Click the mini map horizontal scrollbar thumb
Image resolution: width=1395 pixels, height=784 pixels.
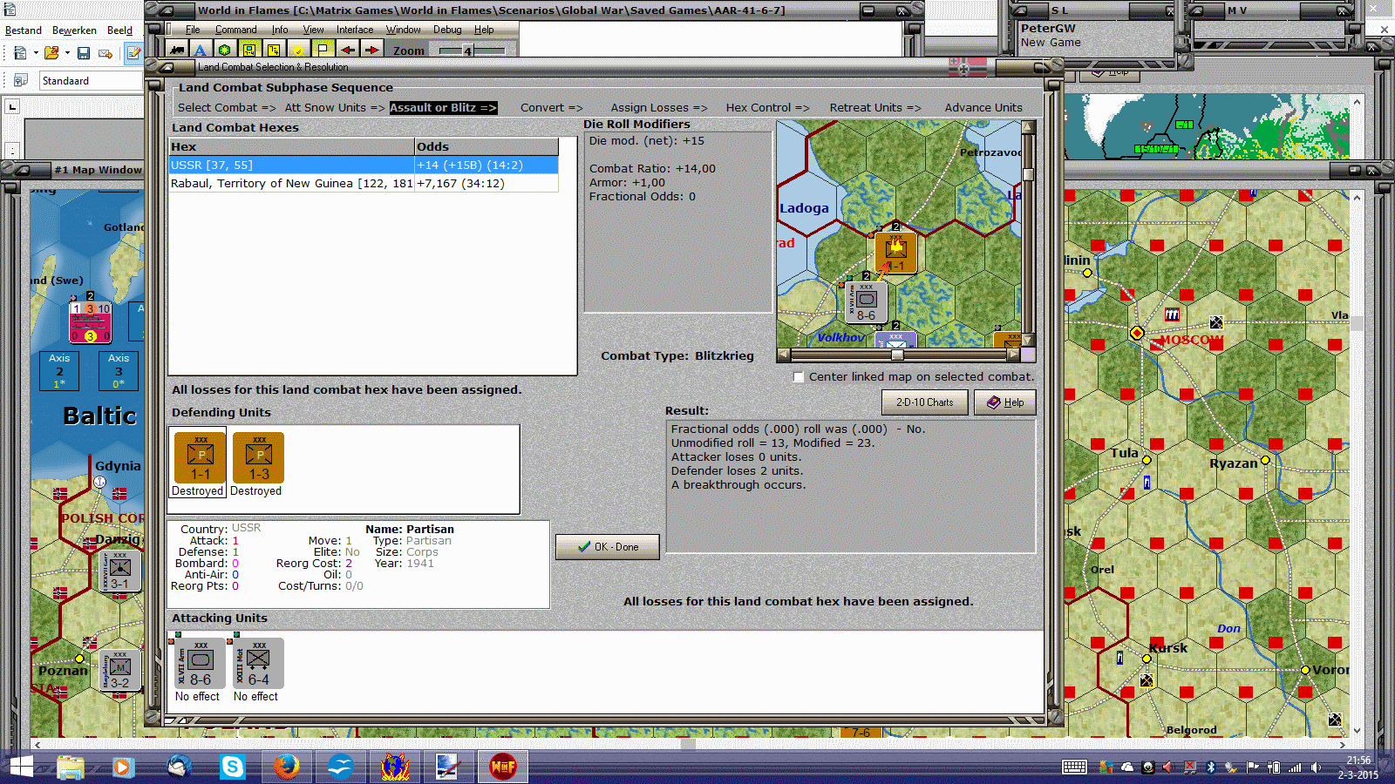tap(897, 355)
